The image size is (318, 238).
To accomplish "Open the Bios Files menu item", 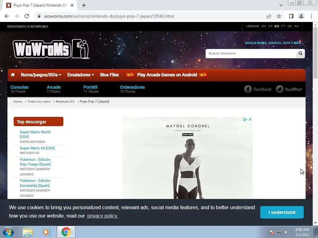I will (109, 75).
